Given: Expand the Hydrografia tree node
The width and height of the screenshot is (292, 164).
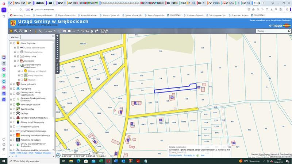Looking at the screenshot, I should (11, 89).
